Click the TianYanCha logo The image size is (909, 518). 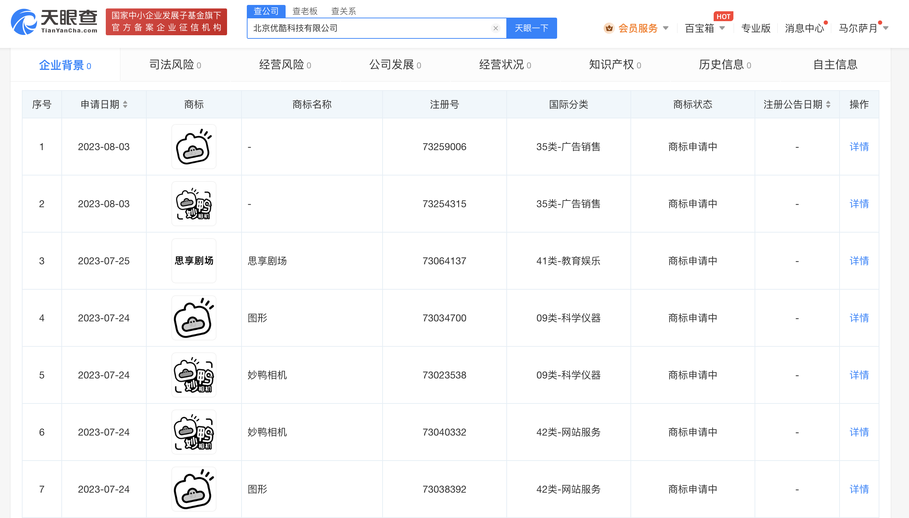(x=54, y=21)
